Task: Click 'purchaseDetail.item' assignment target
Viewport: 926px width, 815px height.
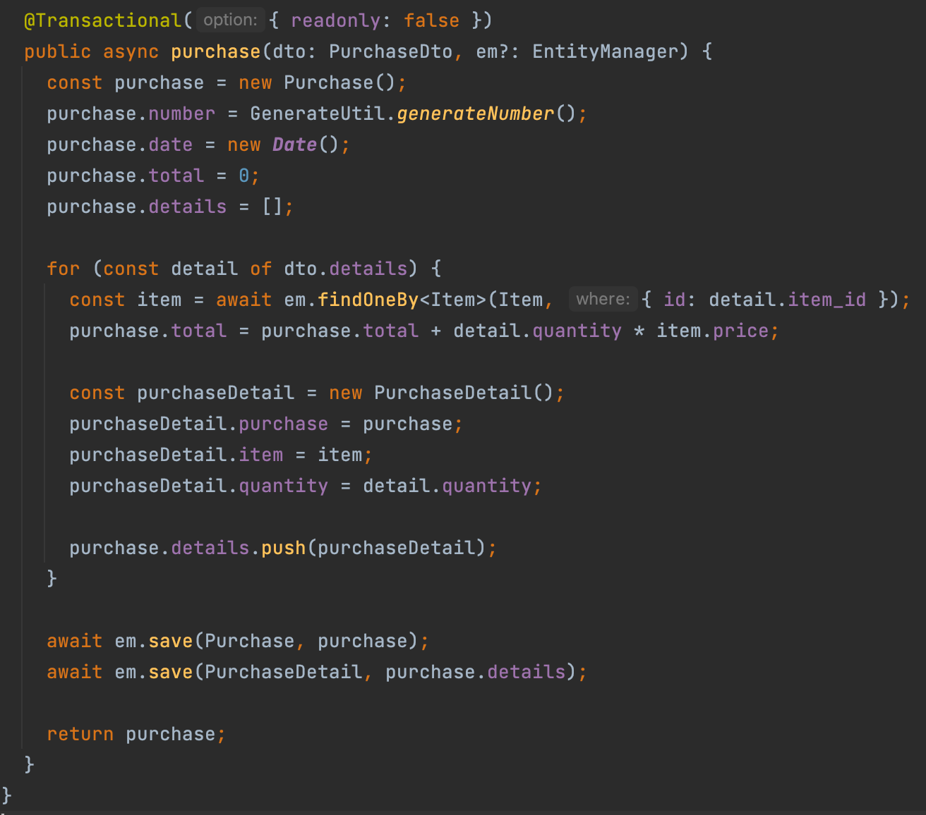Action: tap(176, 455)
